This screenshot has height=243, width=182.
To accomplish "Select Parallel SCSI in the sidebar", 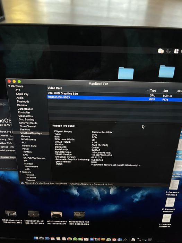I will tap(29, 146).
